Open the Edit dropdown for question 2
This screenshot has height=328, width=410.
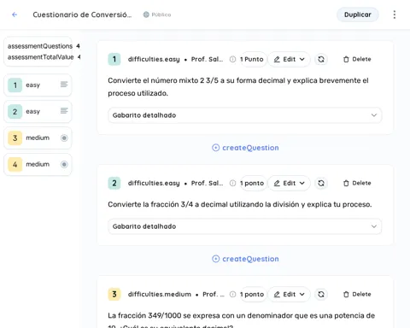pos(289,183)
